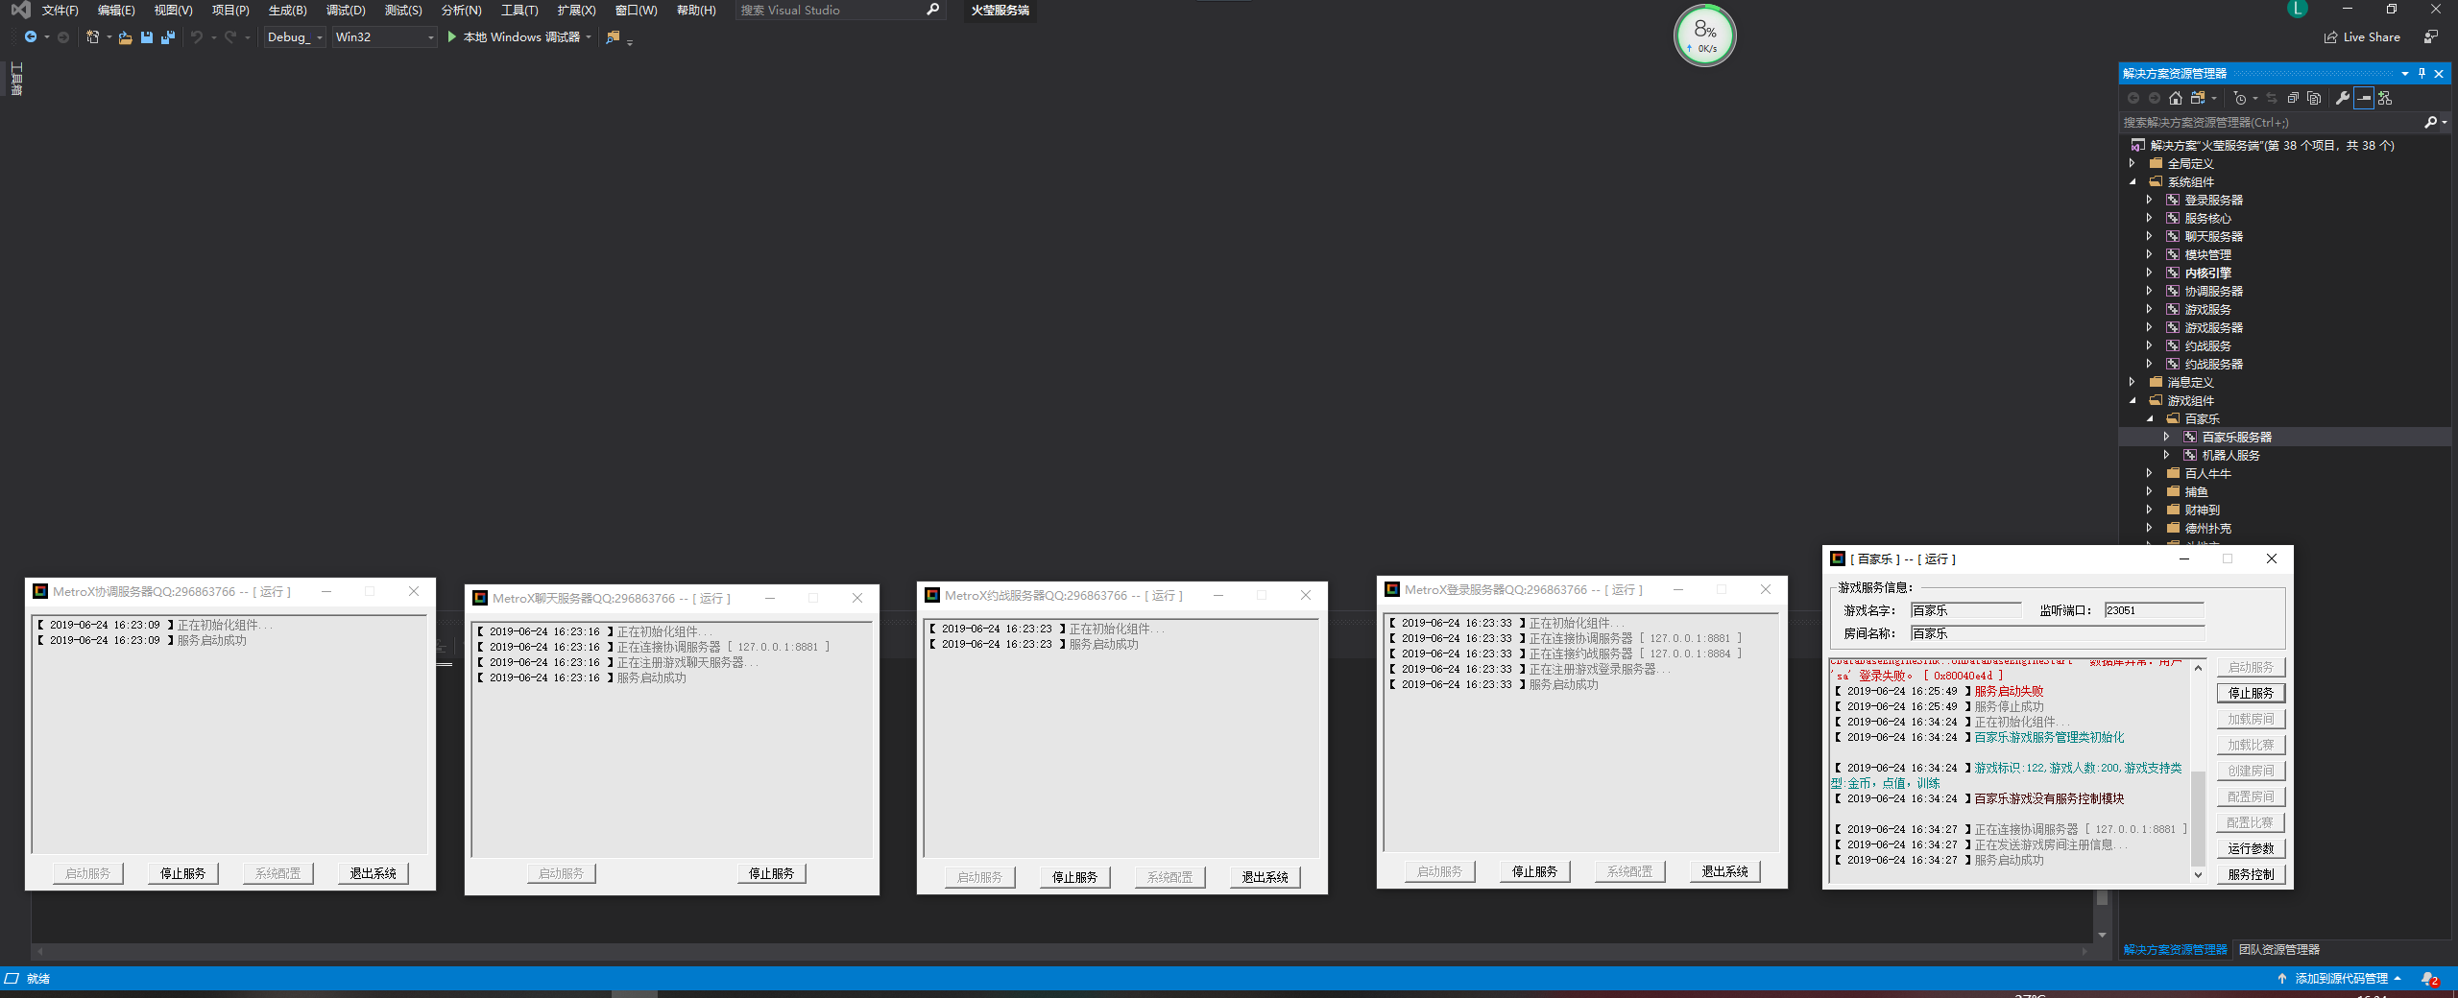Click the search magnifier in Visual Studio search box

(x=932, y=10)
